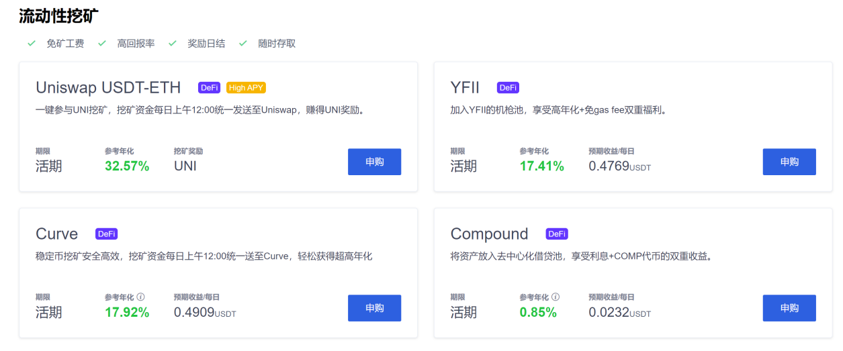Click 申购 button on Compound card
Viewport: 843px width, 351px height.
click(x=789, y=308)
